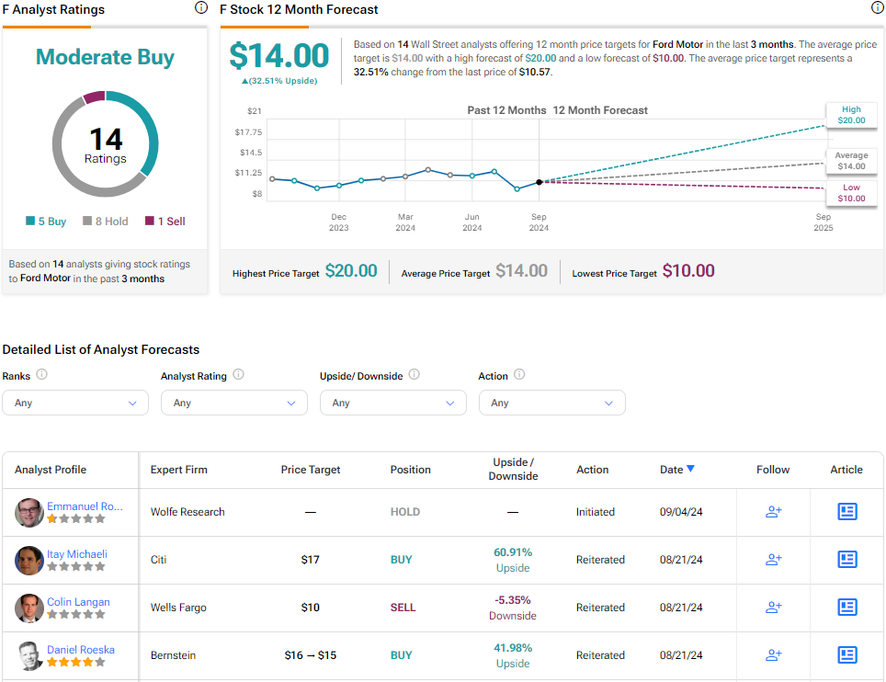This screenshot has width=886, height=682.
Task: Open the Ranks filter dropdown
Action: (75, 403)
